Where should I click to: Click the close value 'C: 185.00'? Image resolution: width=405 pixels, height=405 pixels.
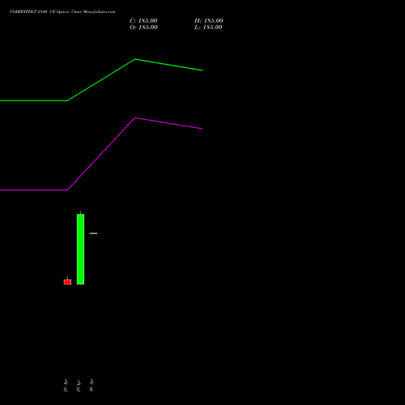click(x=143, y=21)
